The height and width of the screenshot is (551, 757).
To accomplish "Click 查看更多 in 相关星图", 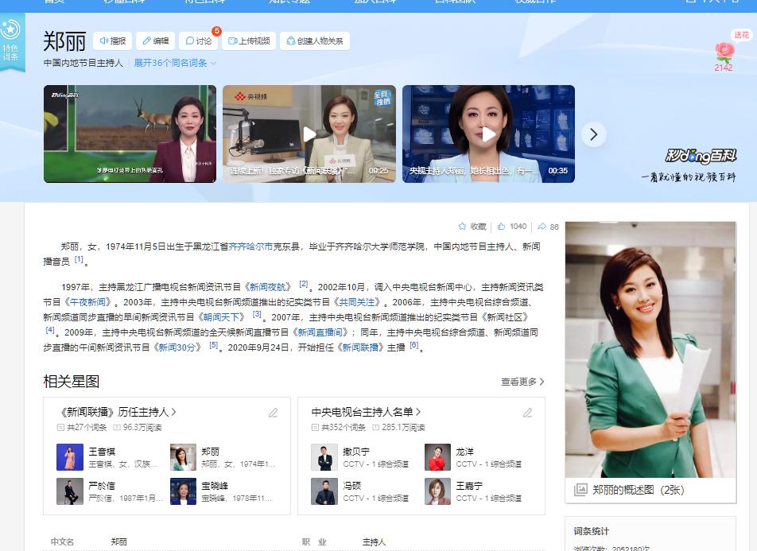I will pos(523,382).
